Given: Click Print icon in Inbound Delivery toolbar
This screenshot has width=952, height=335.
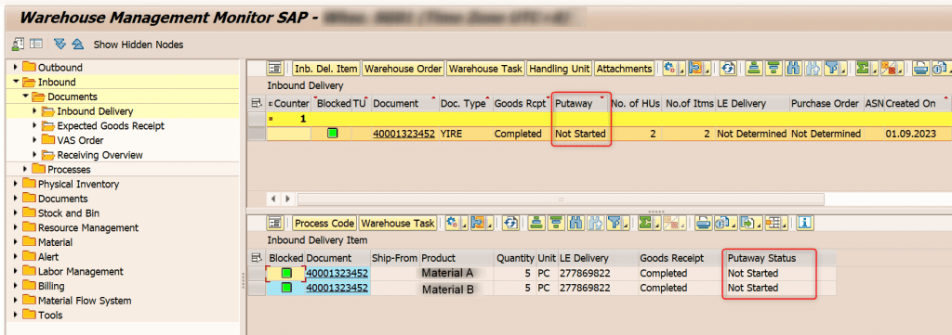Looking at the screenshot, I should point(921,69).
